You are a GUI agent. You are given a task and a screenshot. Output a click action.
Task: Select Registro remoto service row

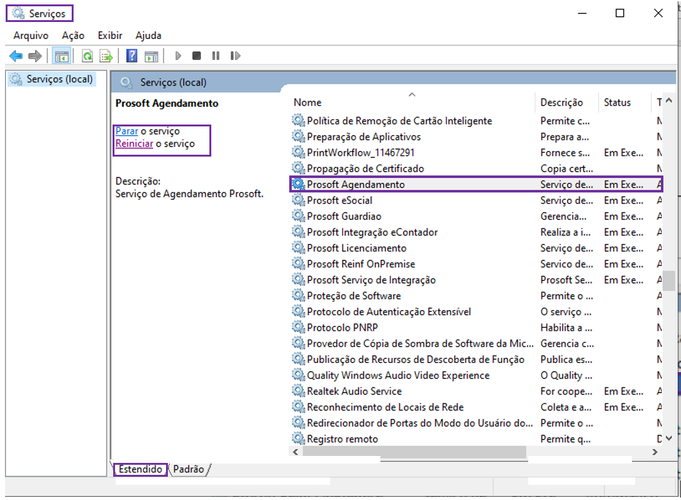(477, 439)
